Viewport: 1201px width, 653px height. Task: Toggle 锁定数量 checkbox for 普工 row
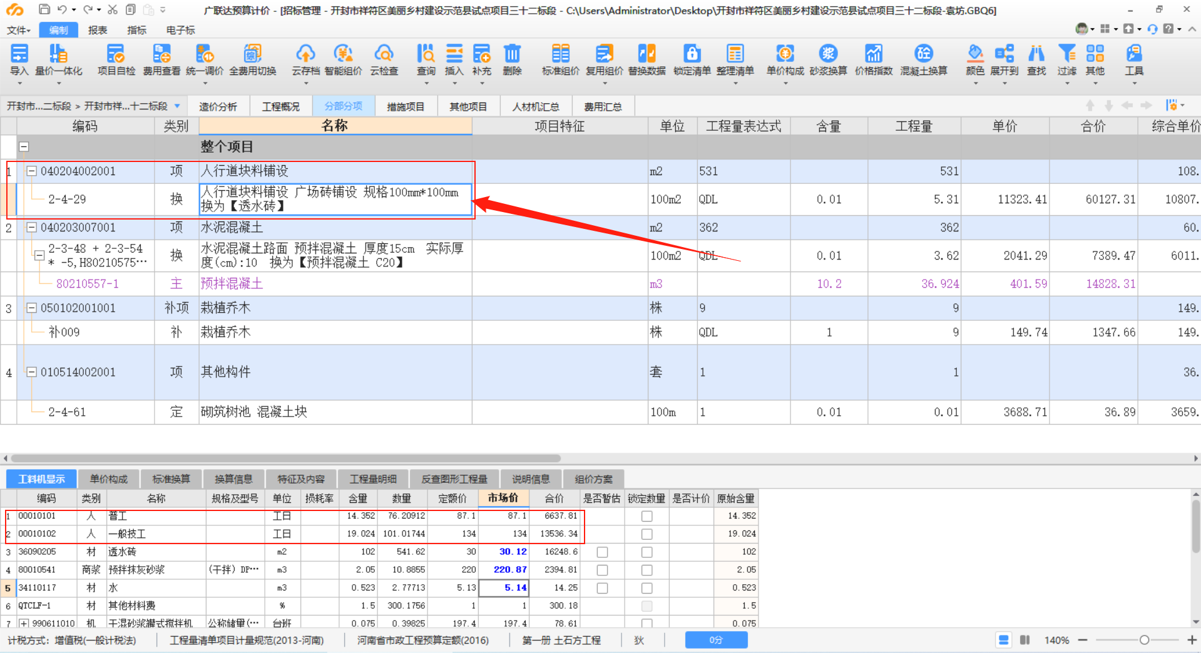[647, 516]
